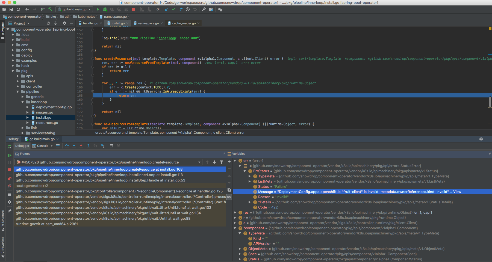Viewport: 492px width, 262px height.
Task: Click the kubernetes breadcrumb
Action: point(84,17)
